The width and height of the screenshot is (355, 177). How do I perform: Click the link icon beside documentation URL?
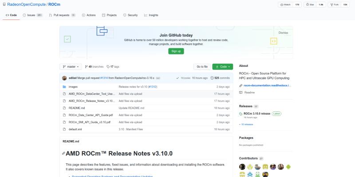tap(241, 85)
